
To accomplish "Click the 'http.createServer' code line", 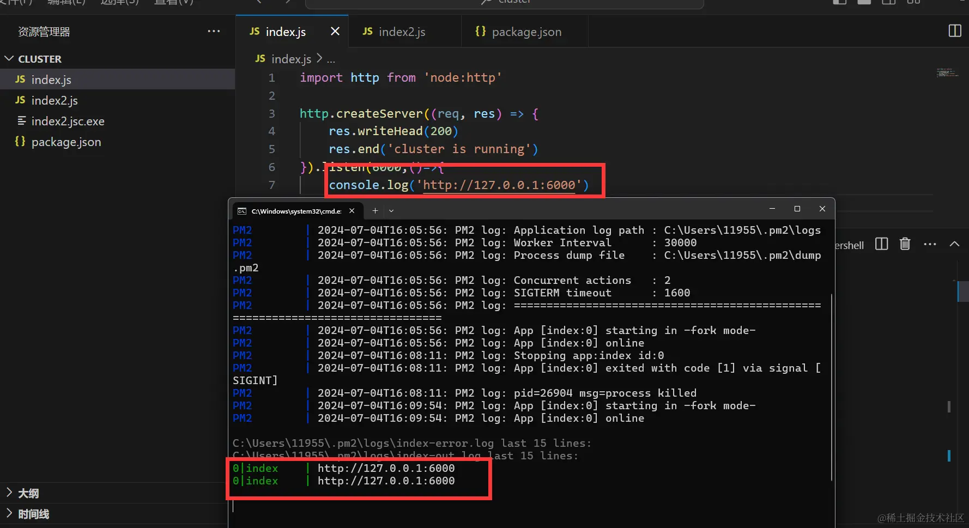I will pyautogui.click(x=419, y=113).
